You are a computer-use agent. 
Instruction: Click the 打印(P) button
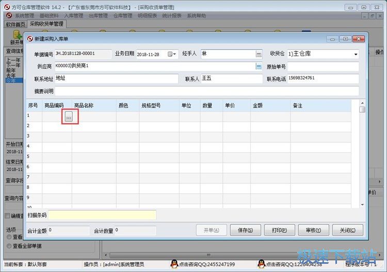[x=279, y=230]
